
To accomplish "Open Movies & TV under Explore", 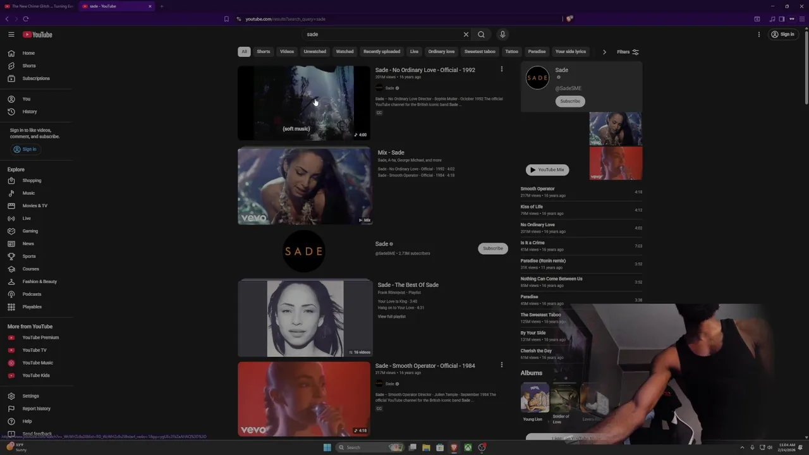I will coord(36,206).
